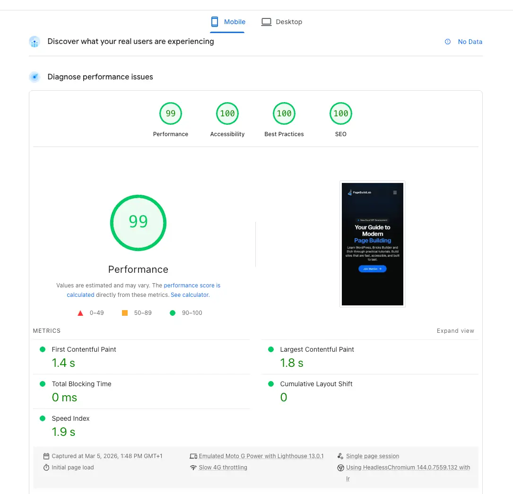Click the Emulated Moto G Power Lighthouse link
The width and height of the screenshot is (513, 494).
261,456
